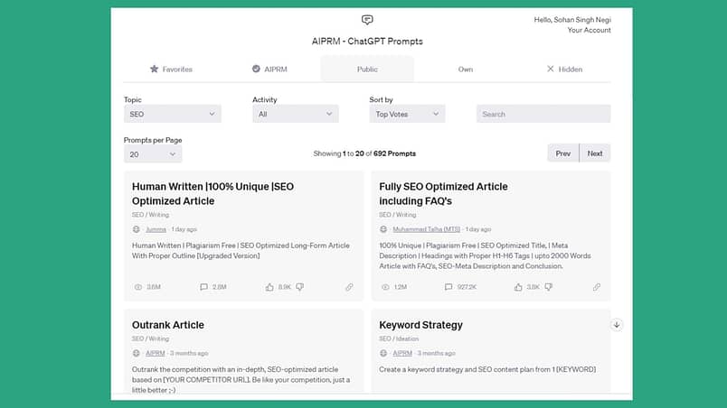The height and width of the screenshot is (408, 727).
Task: Click inside the Search prompts field
Action: (543, 114)
